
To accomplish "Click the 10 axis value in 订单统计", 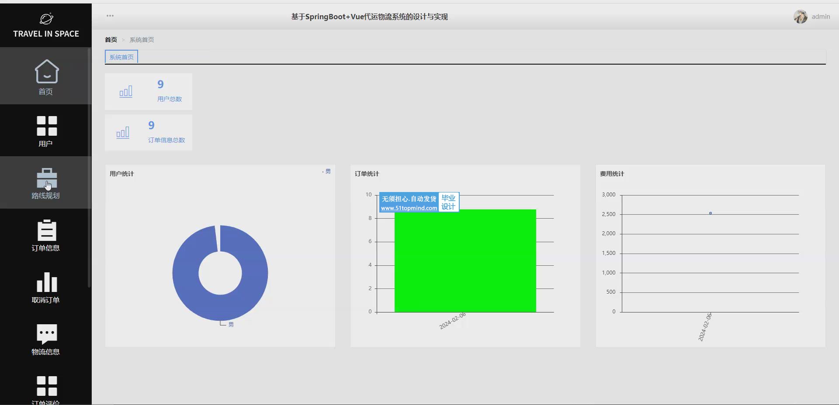I will coord(369,195).
